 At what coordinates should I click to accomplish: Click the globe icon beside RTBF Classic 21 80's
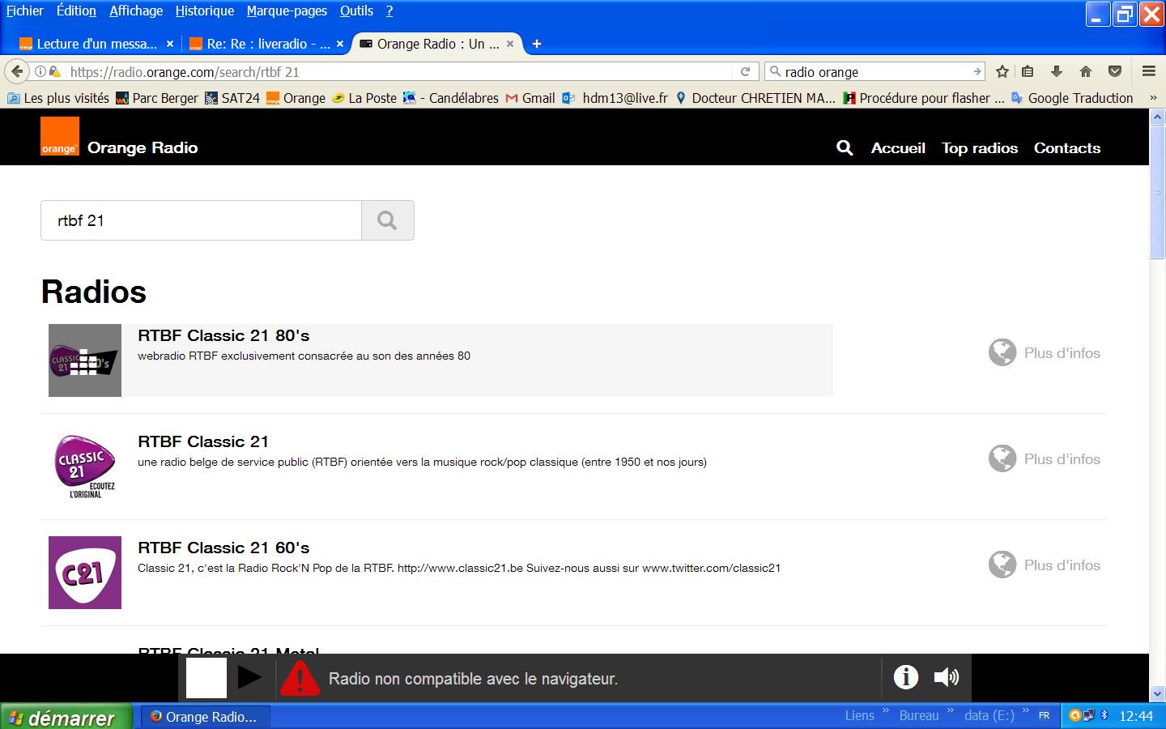(1002, 352)
